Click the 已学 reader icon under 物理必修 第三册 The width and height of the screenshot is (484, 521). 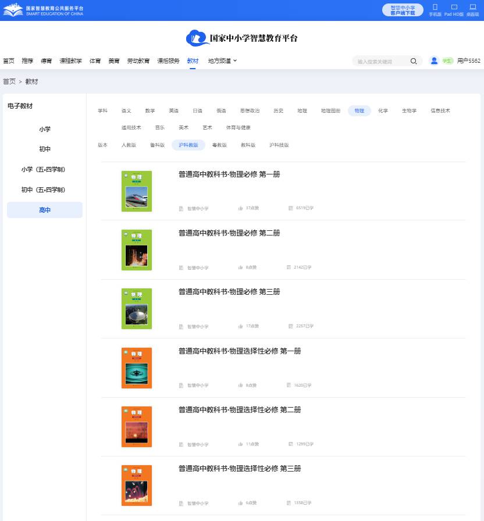tap(288, 326)
